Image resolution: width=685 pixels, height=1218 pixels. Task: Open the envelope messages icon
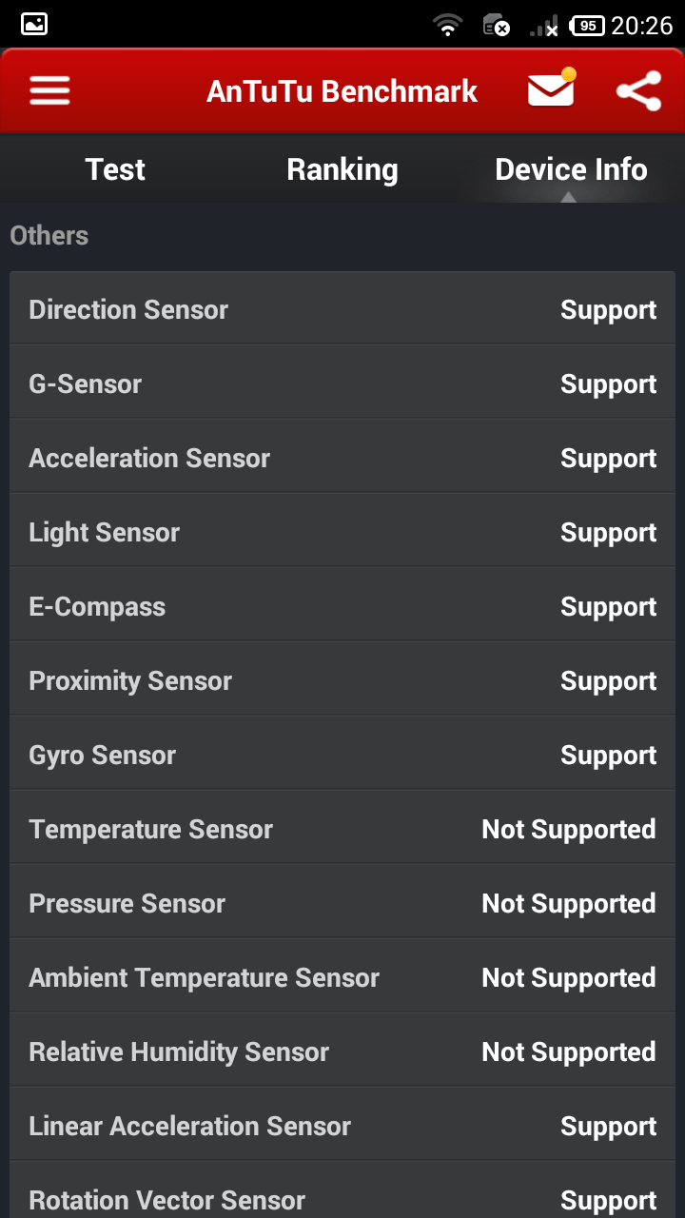pyautogui.click(x=552, y=88)
